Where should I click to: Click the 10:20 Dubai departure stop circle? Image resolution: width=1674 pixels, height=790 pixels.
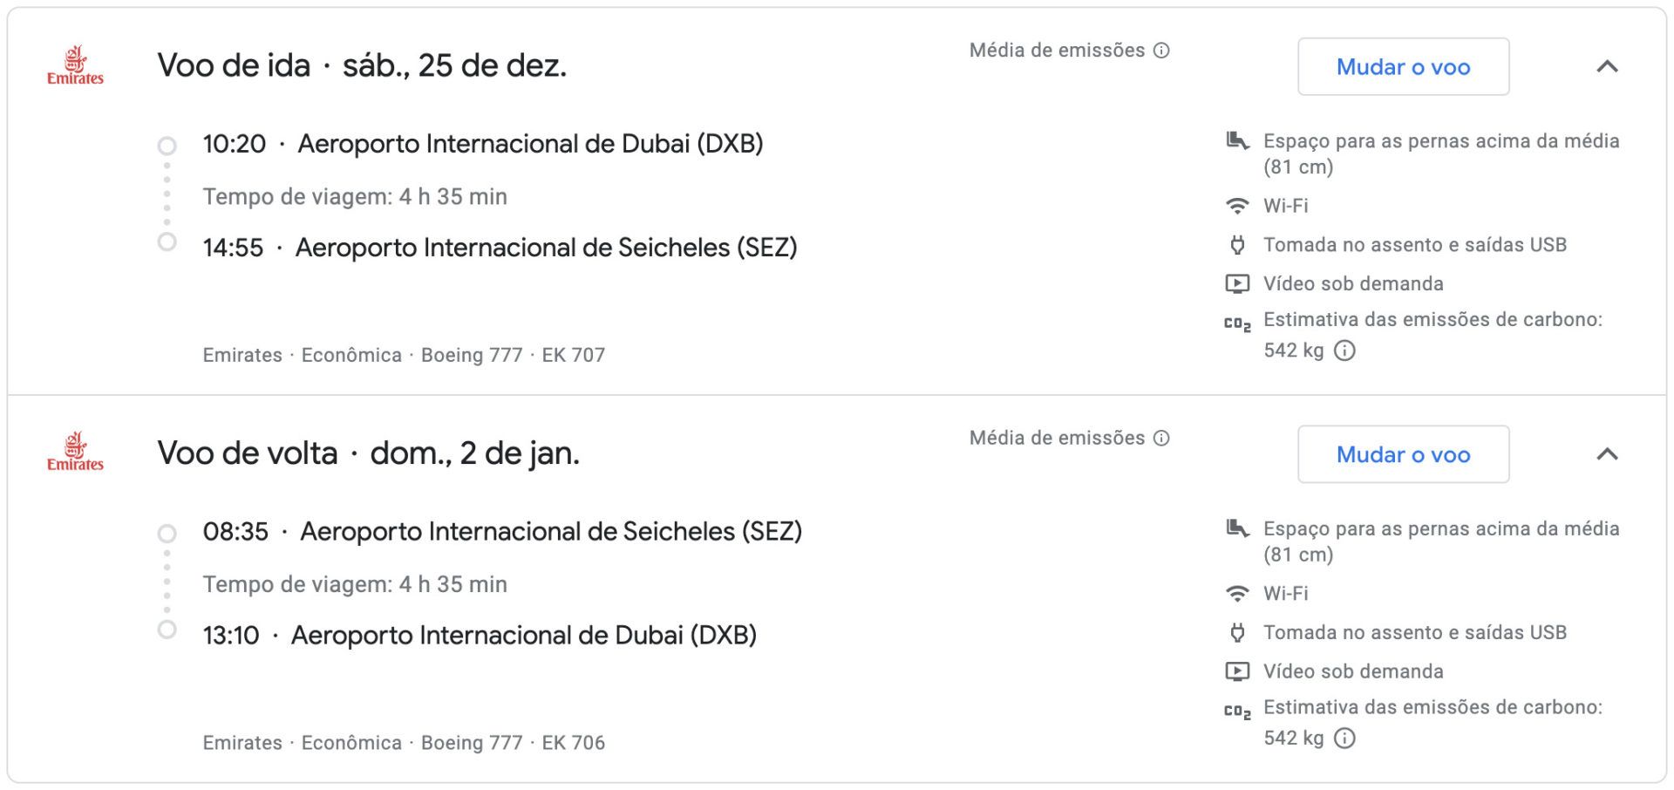pyautogui.click(x=167, y=145)
